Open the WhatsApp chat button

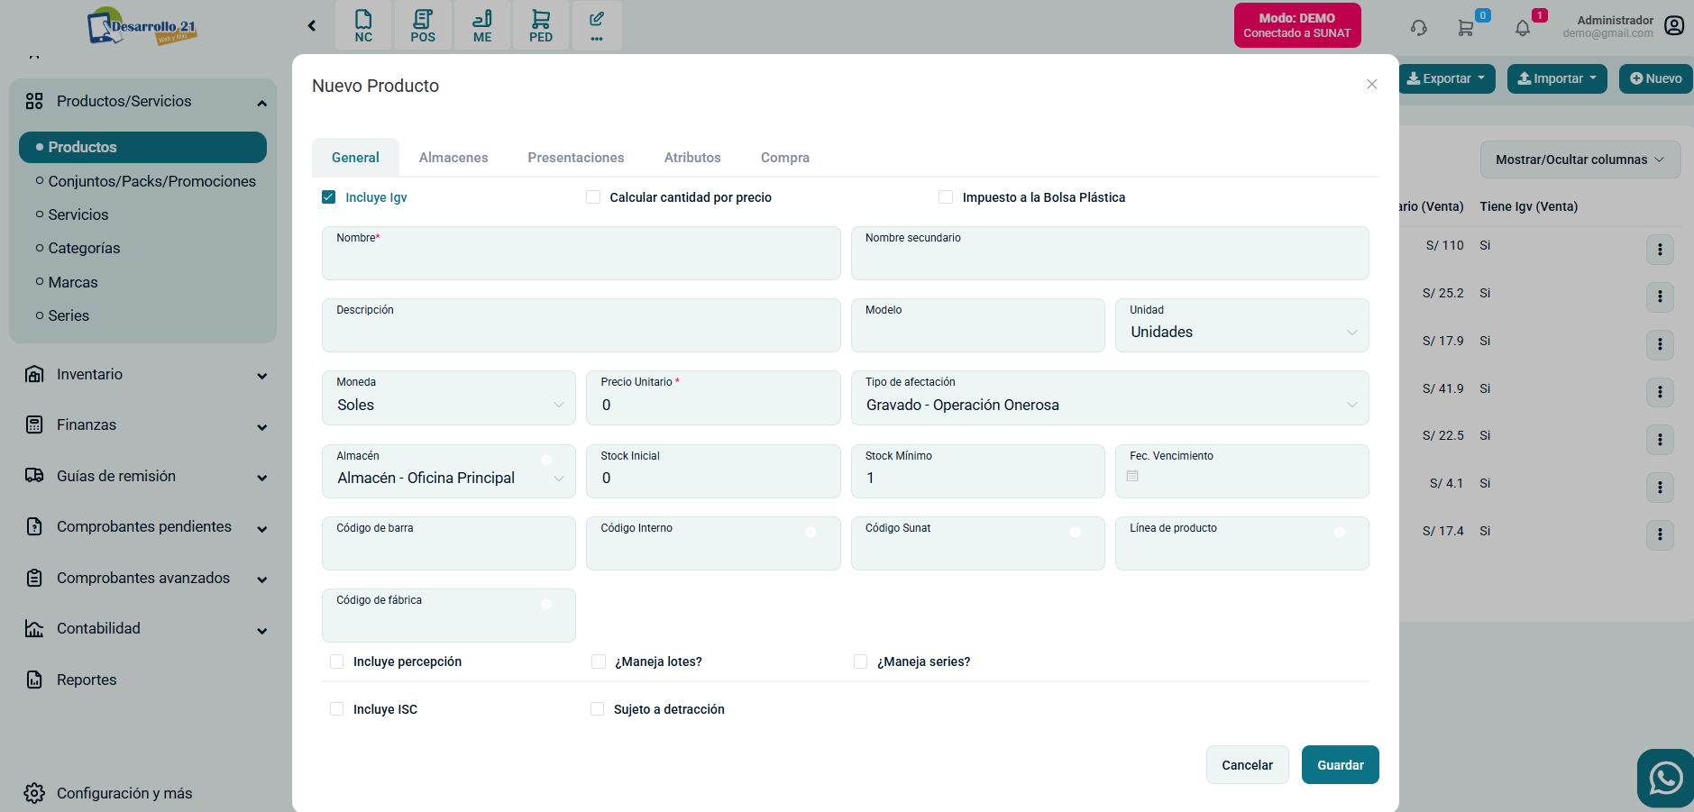pyautogui.click(x=1665, y=778)
